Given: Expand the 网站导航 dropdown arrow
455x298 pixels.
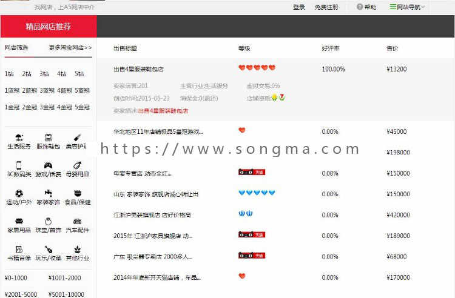Looking at the screenshot, I should tap(423, 7).
